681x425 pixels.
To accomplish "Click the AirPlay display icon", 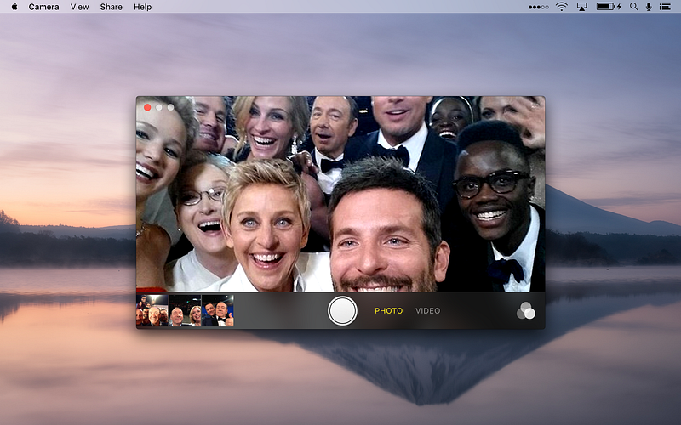I will click(581, 7).
